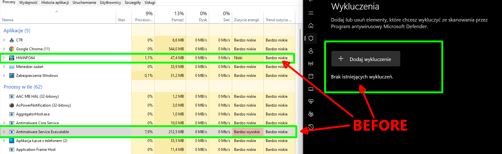The image size is (502, 154).
Task: Click the Niski energy cell for HWiNFO64
Action: click(248, 58)
